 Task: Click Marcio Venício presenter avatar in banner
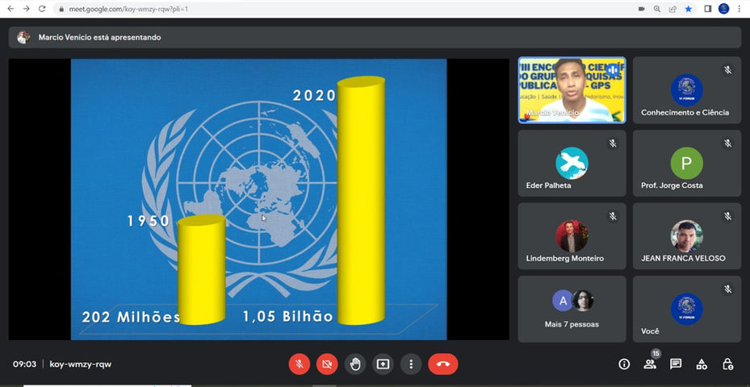coord(23,37)
